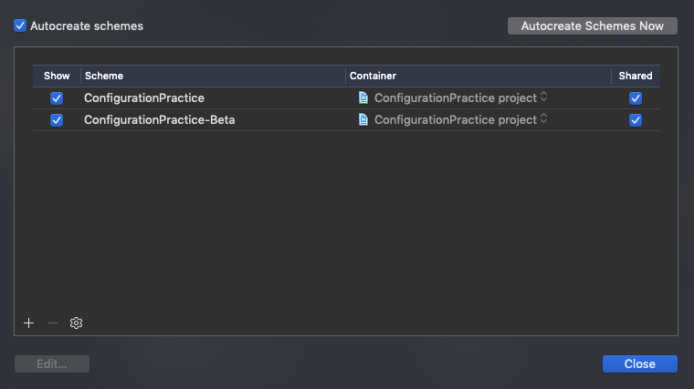The width and height of the screenshot is (694, 389).
Task: Click the Close button
Action: 639,363
